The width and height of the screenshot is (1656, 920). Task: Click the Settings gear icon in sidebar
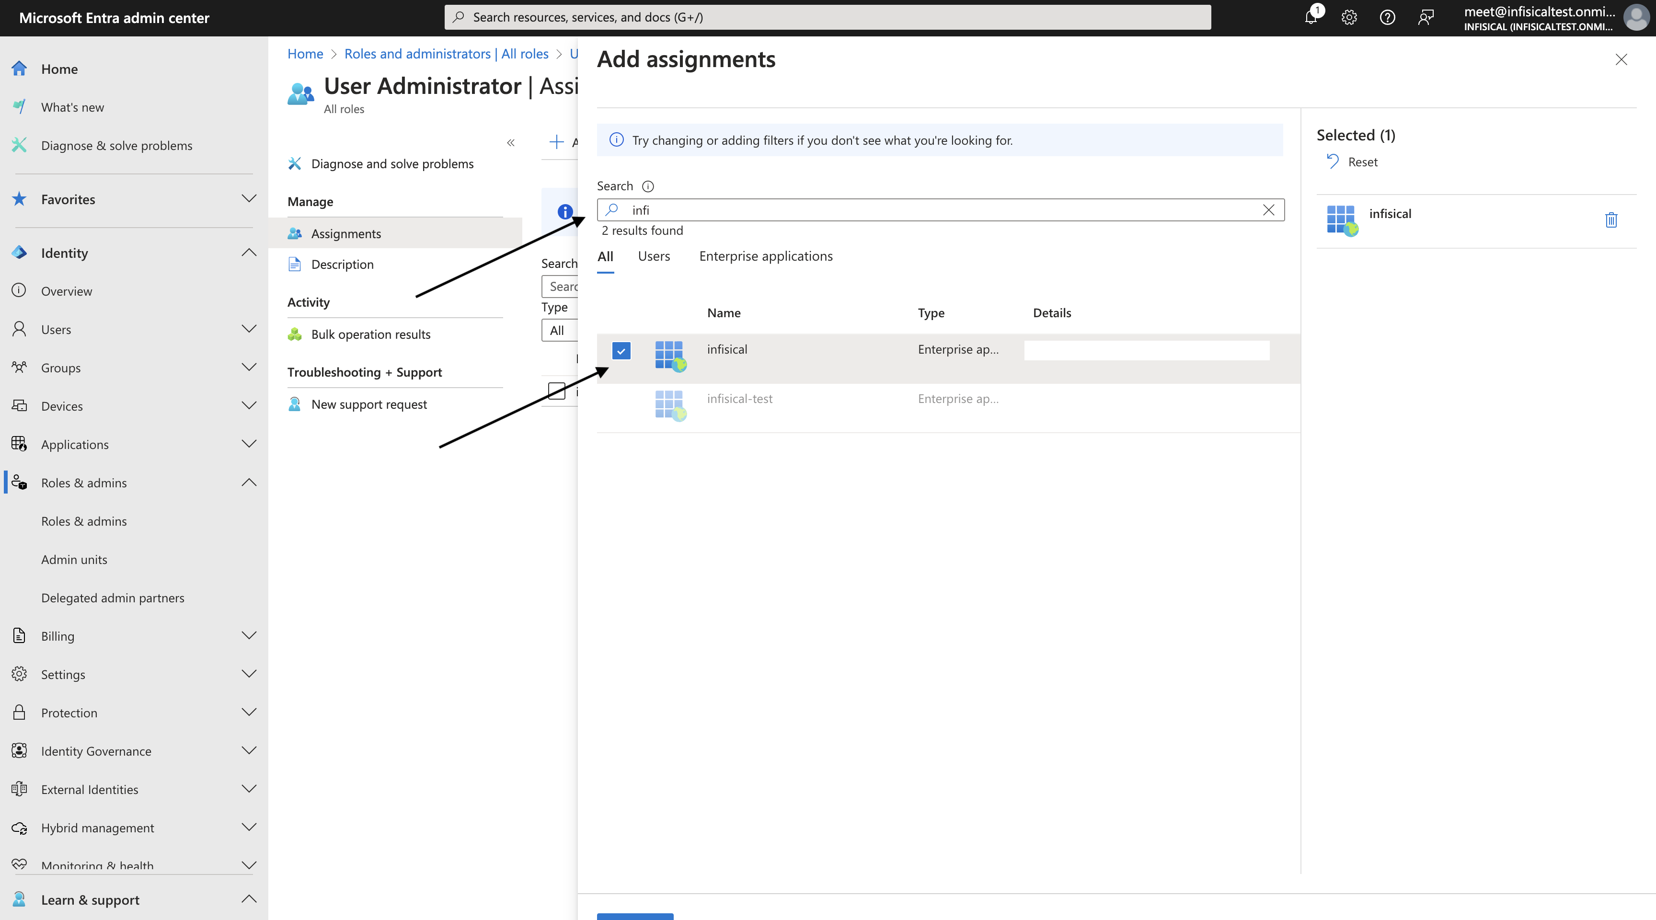[x=19, y=674]
